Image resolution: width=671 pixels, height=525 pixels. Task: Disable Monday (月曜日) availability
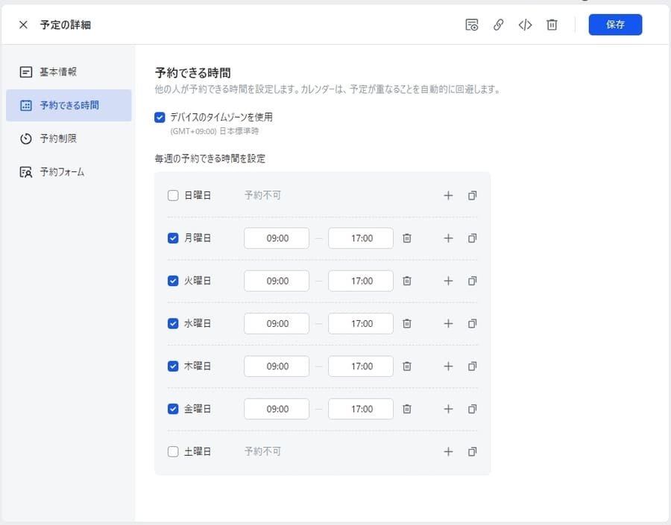click(172, 238)
